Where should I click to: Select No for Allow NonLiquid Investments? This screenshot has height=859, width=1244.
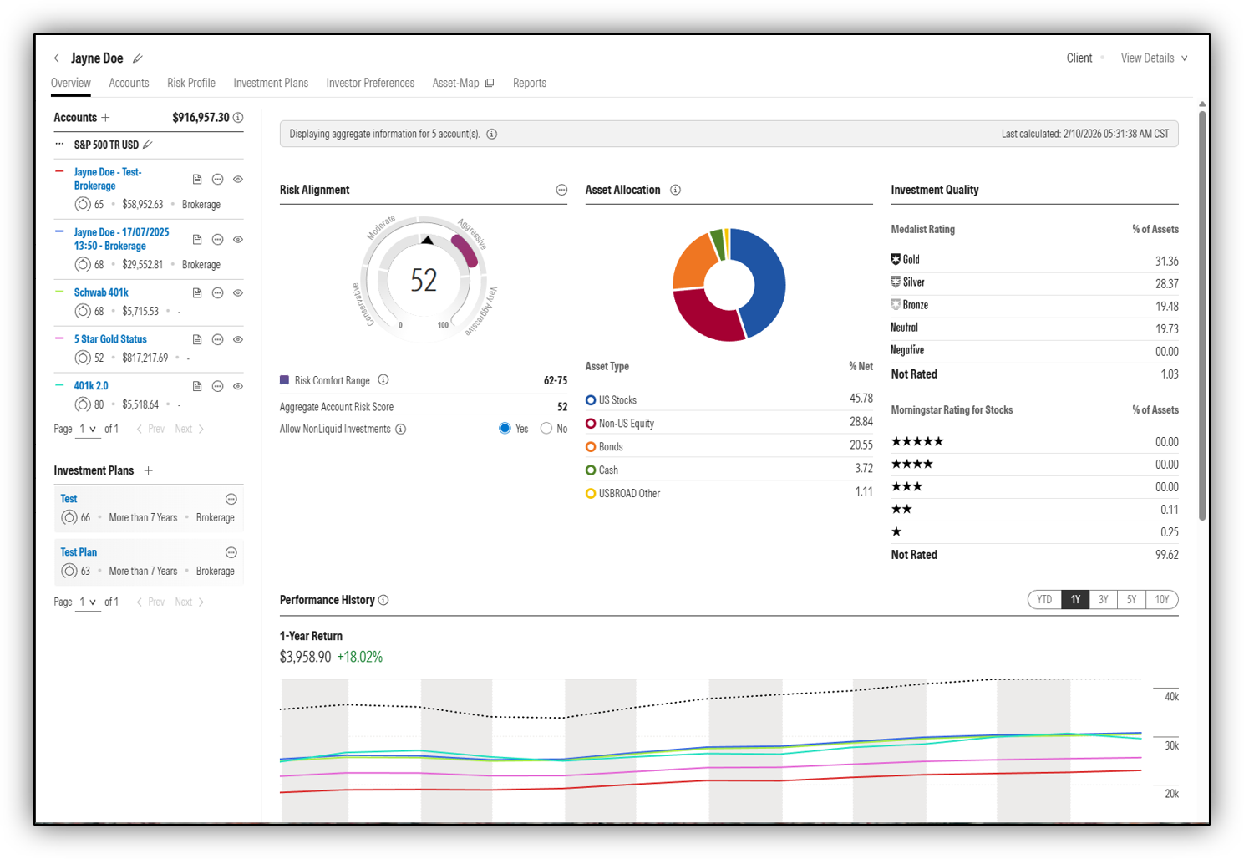click(546, 429)
